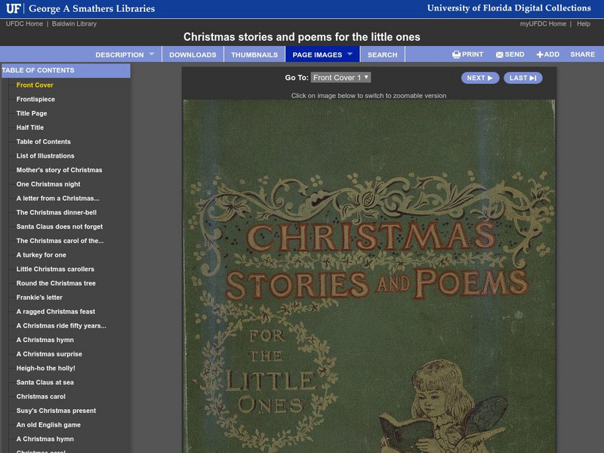This screenshot has height=453, width=604.
Task: Jump to the LAST page button
Action: pyautogui.click(x=522, y=78)
